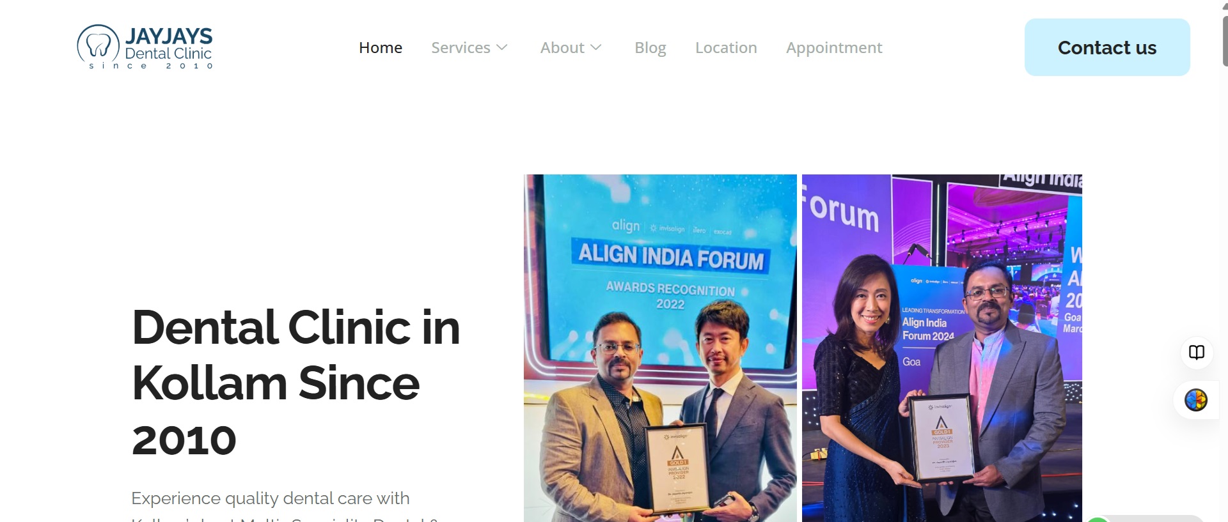Click the JAYJAYS Dental Clinic brand text

168,45
